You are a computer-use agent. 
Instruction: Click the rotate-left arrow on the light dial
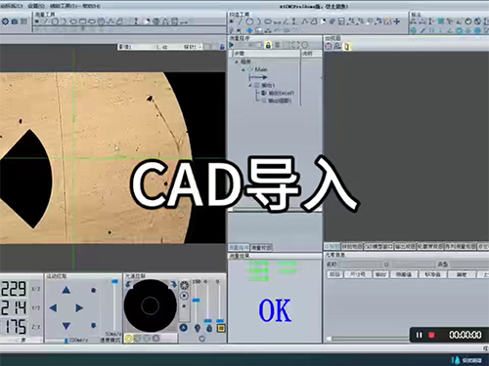[x=128, y=285]
